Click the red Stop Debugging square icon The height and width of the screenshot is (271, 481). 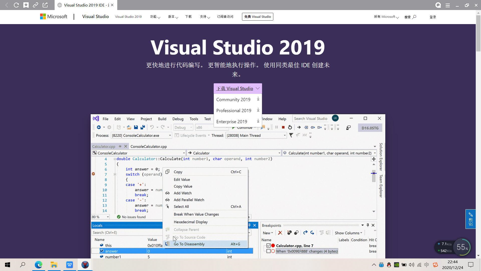pos(283,127)
